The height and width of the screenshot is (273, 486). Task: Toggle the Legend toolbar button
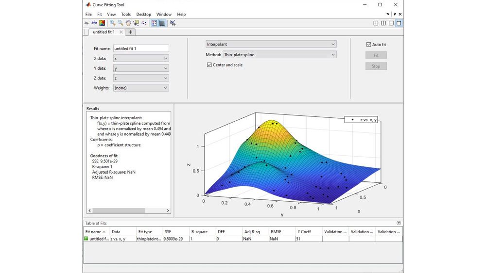coord(154,23)
